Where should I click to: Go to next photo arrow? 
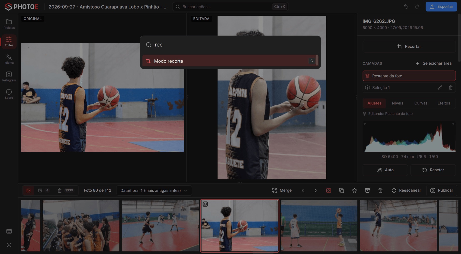[315, 190]
